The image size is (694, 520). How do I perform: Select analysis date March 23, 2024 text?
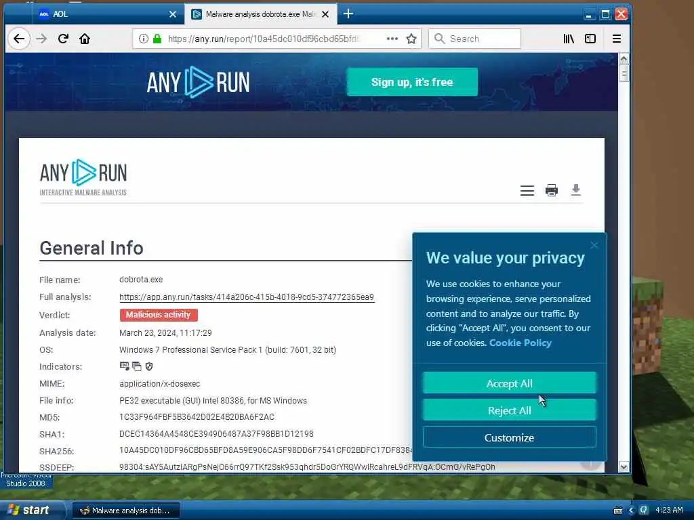(x=165, y=333)
